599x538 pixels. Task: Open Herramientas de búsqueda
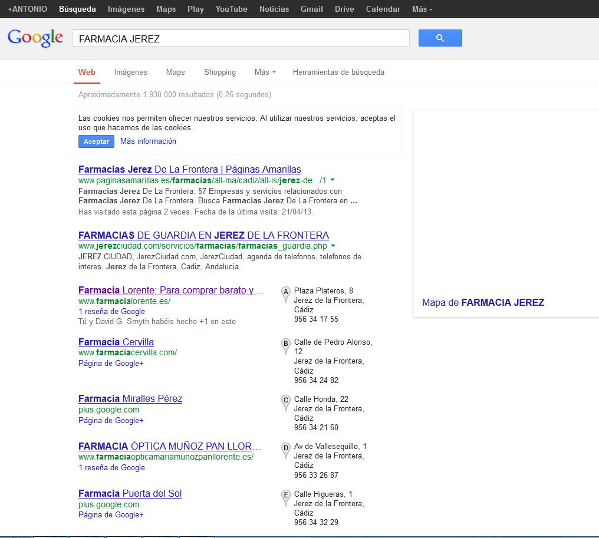tap(338, 72)
